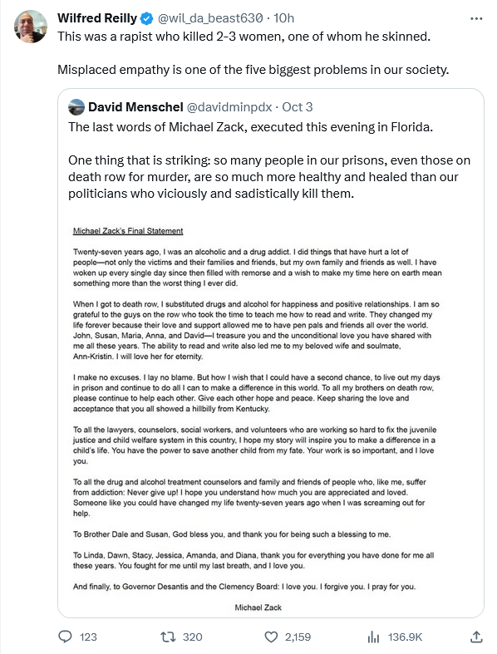Viewport: 497px width, 654px height.
Task: Click David Menschel's name in quoted tweet
Action: [x=135, y=107]
